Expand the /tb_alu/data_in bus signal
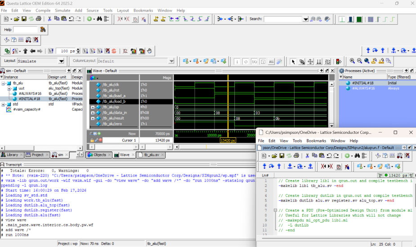The image size is (416, 247). click(93, 113)
